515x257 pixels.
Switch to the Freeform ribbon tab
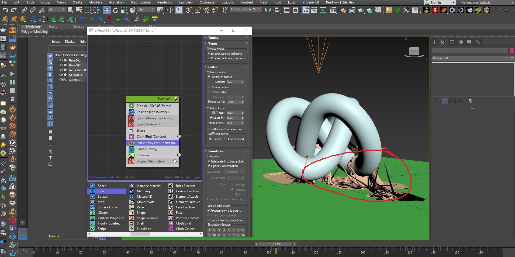tap(55, 27)
